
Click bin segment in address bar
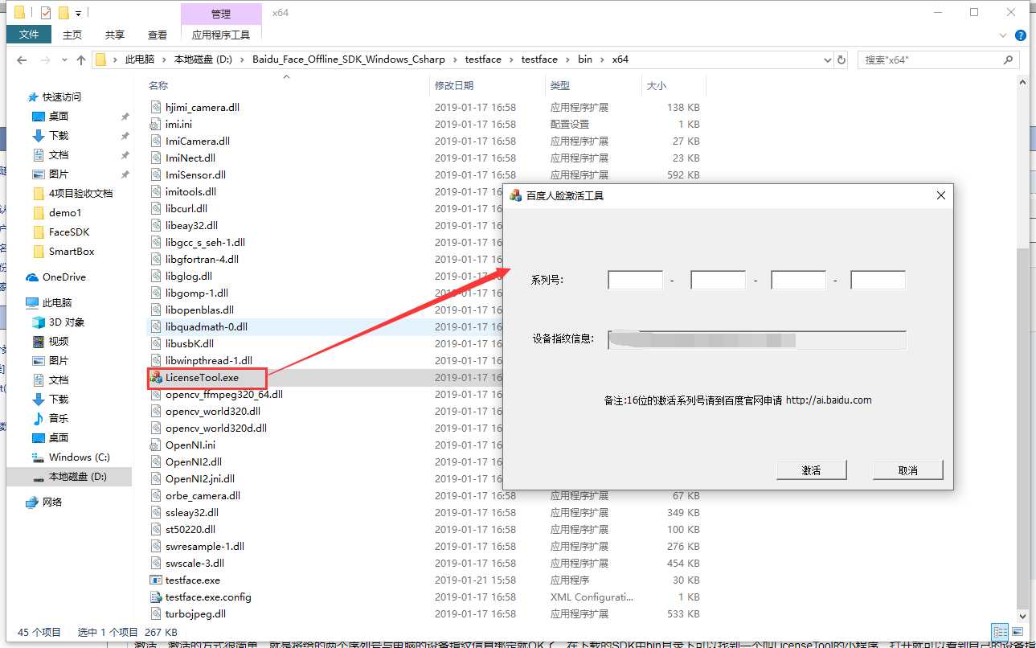pyautogui.click(x=585, y=59)
